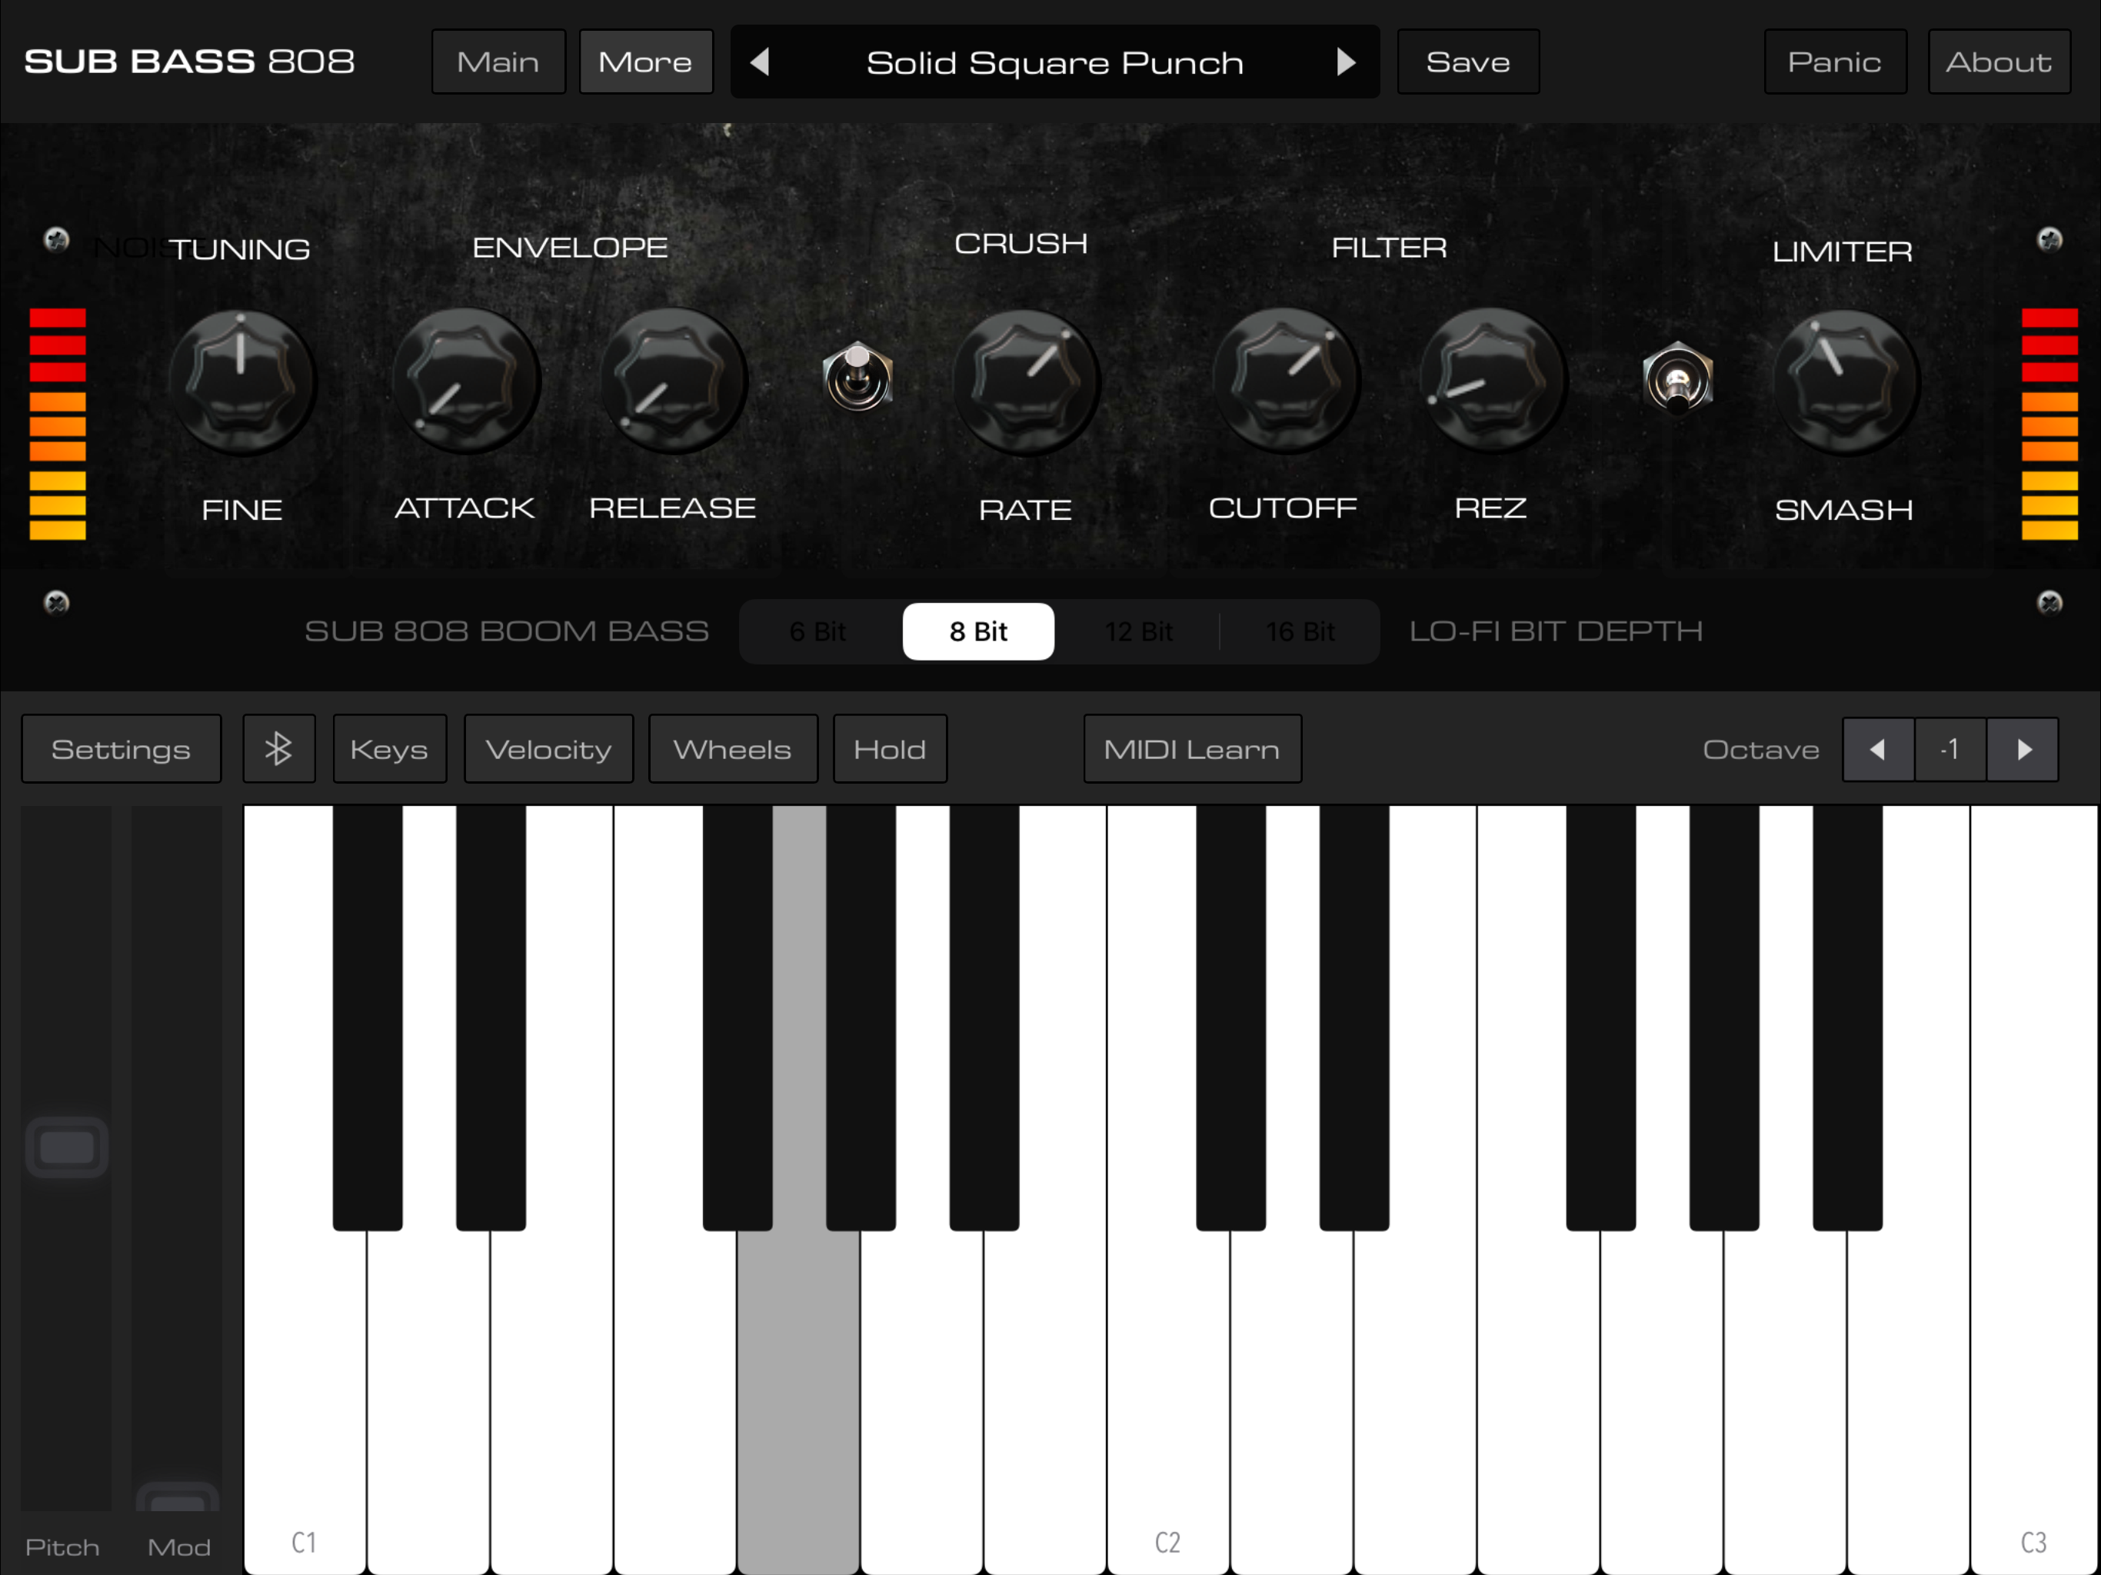Go to the next preset with the right arrow
The image size is (2101, 1575).
coord(1345,63)
